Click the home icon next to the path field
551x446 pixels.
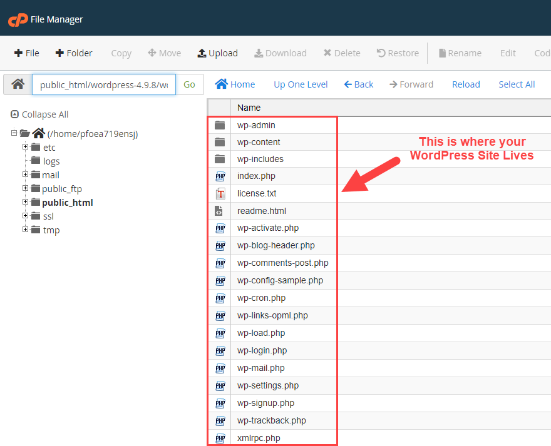(17, 84)
